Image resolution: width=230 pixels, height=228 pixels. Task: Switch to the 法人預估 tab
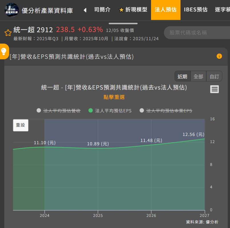166,10
